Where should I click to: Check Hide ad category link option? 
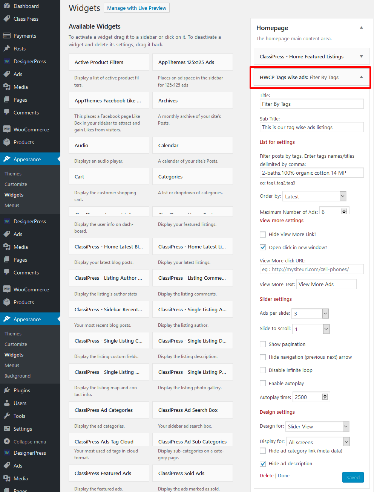(x=263, y=451)
